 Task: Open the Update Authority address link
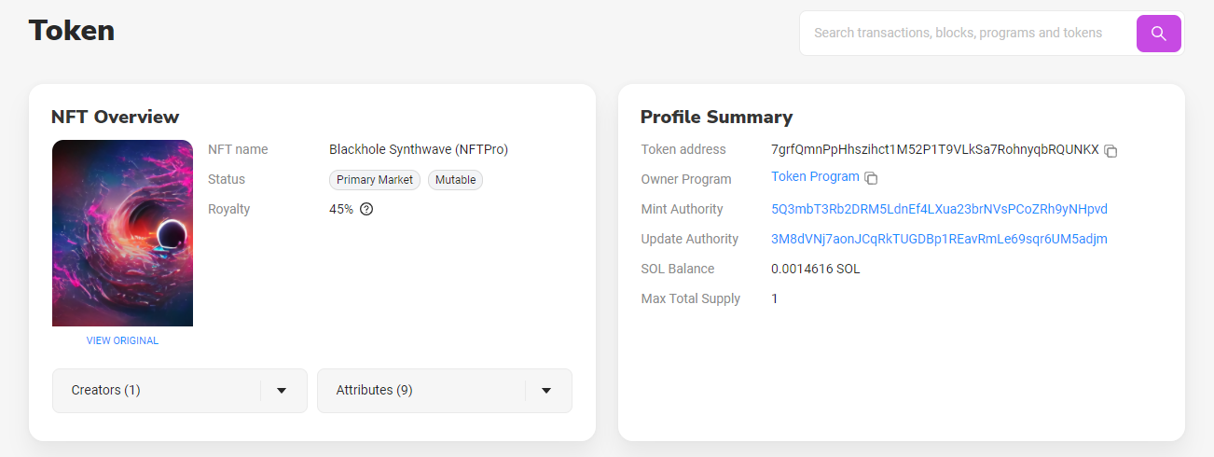coord(939,239)
